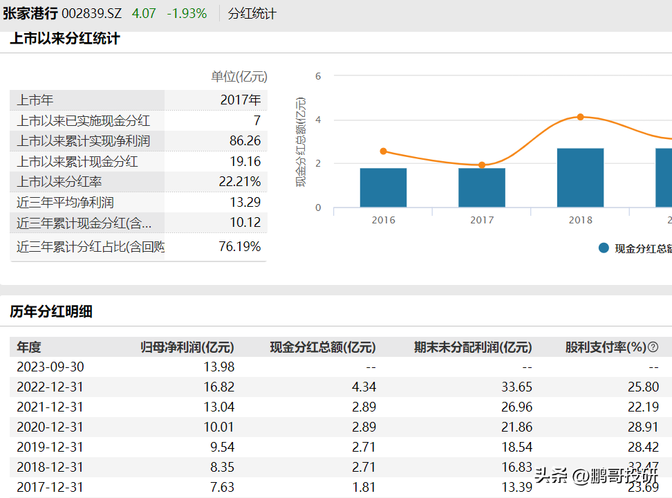Viewport: 672px width, 498px height.
Task: Click the 期末未分配利润(亿元) column header
Action: click(x=473, y=347)
